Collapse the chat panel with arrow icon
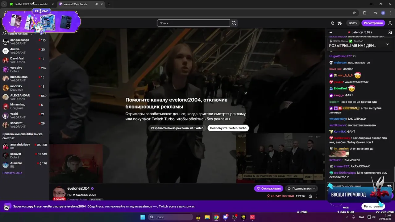This screenshot has width=395, height=222. (x=330, y=32)
